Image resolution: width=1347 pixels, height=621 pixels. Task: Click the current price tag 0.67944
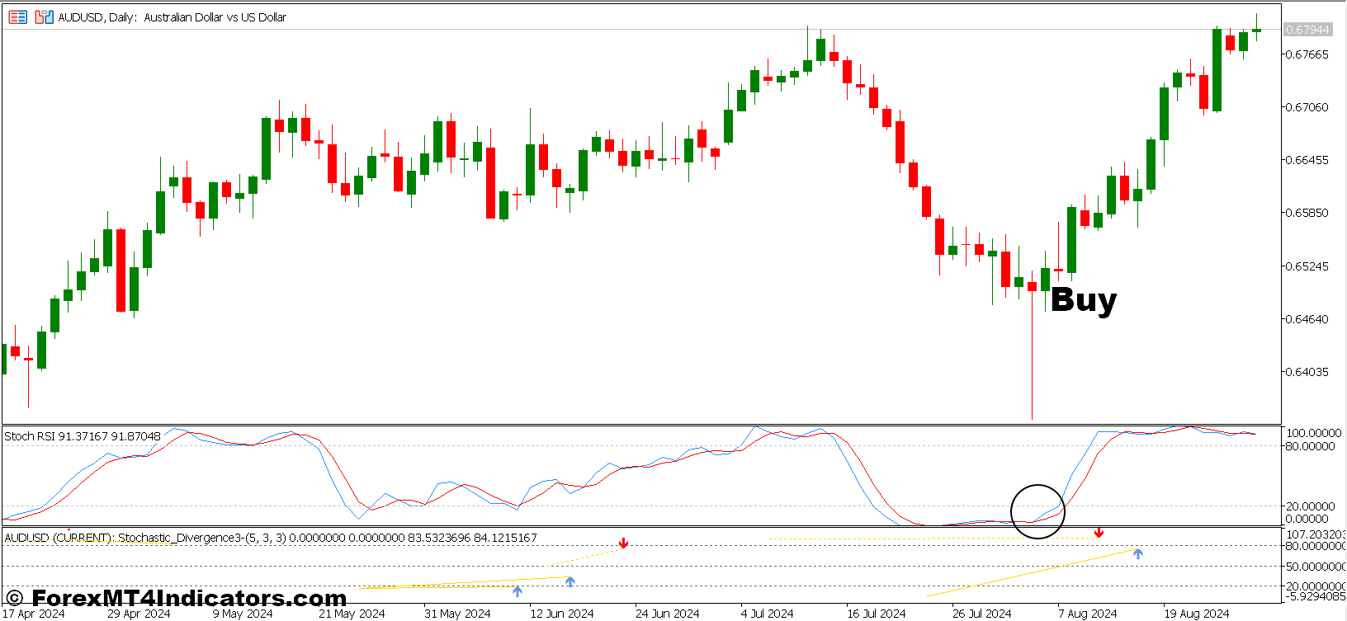1307,30
